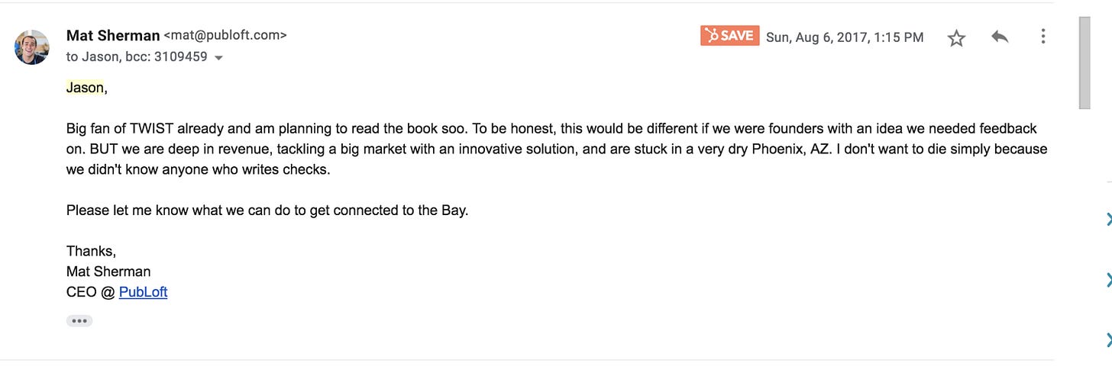Click the orange HubSpot SAVE button

click(729, 36)
